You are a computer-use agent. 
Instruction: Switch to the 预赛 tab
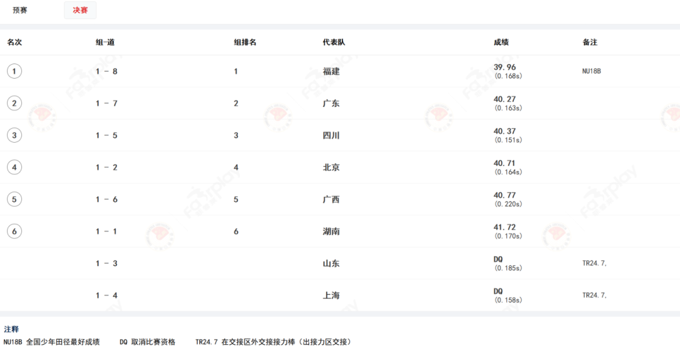(20, 11)
